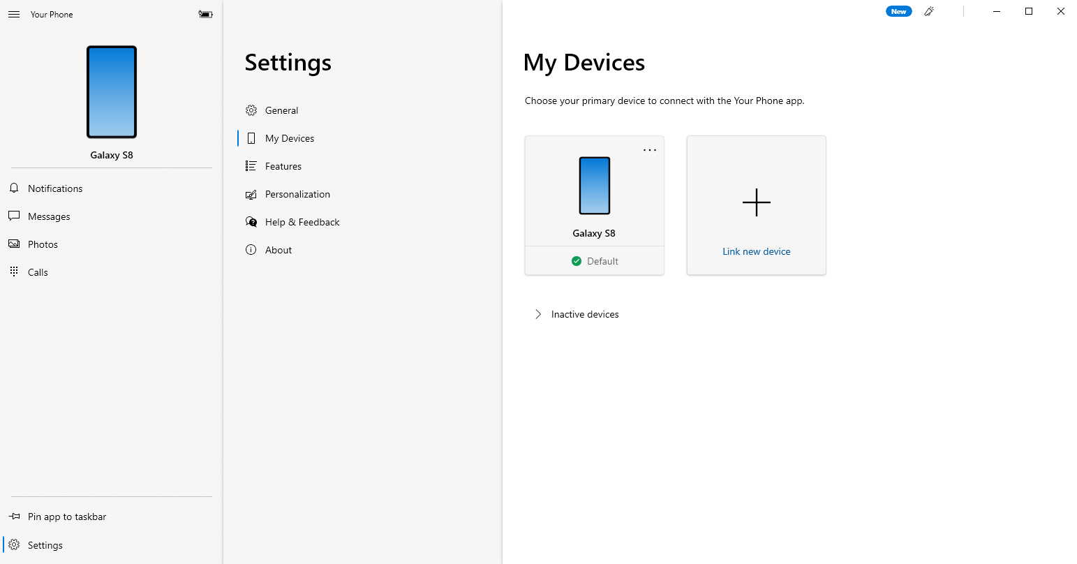The image size is (1077, 564).
Task: Click the plus icon to add device
Action: click(x=757, y=203)
